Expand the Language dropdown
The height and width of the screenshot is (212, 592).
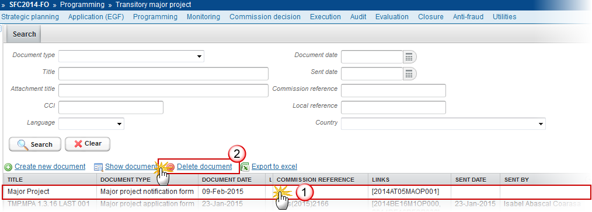[119, 123]
